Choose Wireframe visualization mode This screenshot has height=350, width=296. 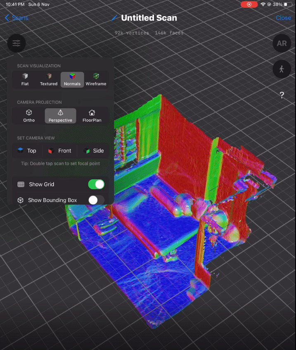coord(96,80)
